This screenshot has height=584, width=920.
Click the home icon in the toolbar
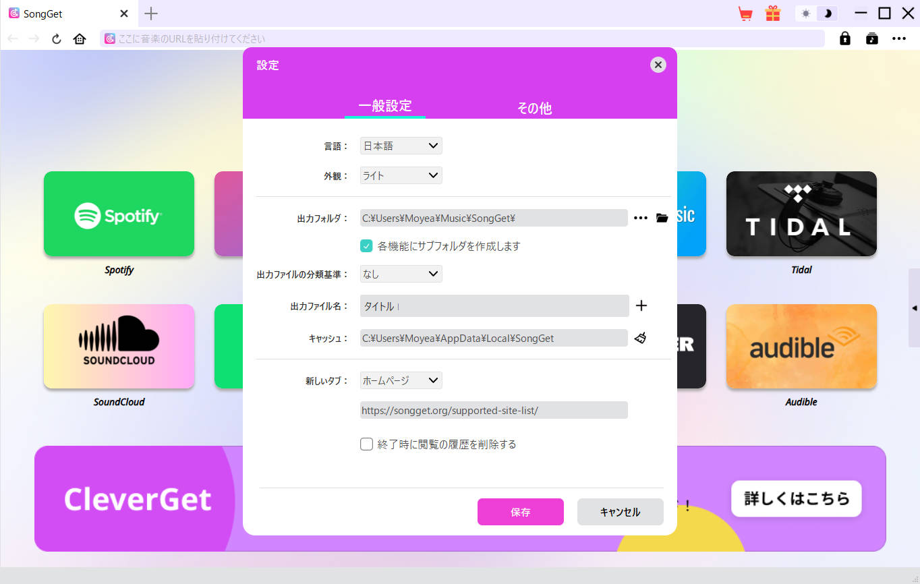(79, 38)
